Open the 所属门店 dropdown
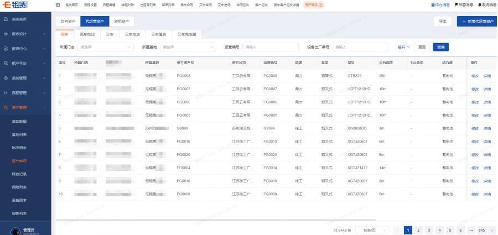 [106, 47]
